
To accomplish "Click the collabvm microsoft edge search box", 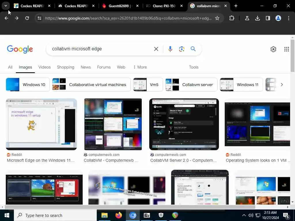I will click(102, 49).
